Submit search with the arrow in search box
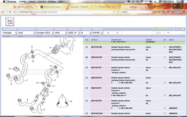187x117 pixels. coord(150,12)
